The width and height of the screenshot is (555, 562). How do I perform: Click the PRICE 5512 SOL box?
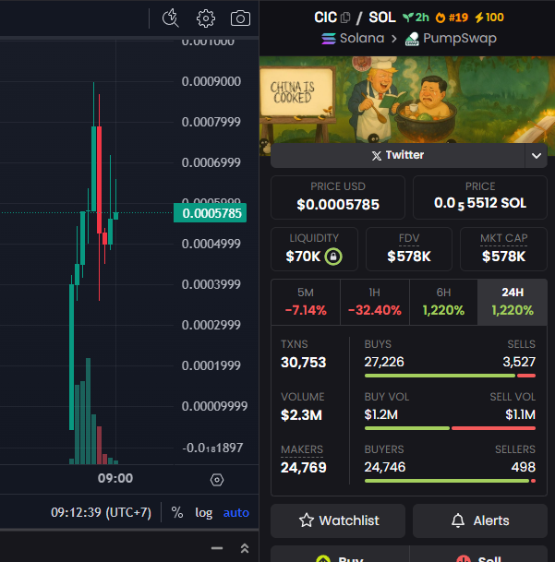pos(480,197)
